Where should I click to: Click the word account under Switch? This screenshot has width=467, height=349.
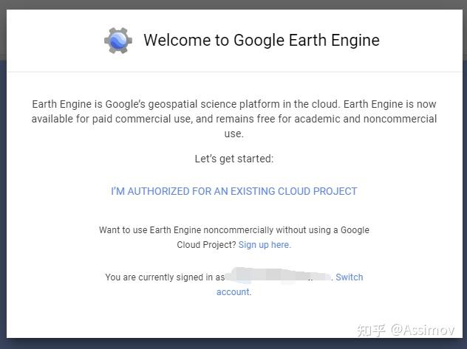(x=233, y=292)
